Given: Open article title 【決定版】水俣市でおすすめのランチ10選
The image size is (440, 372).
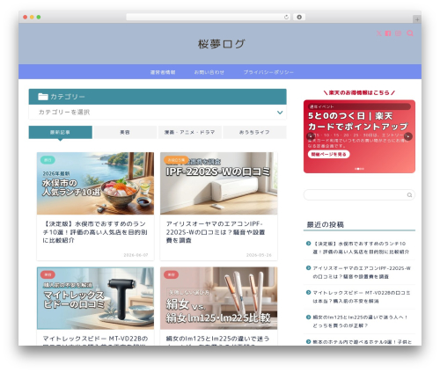Looking at the screenshot, I should point(95,232).
